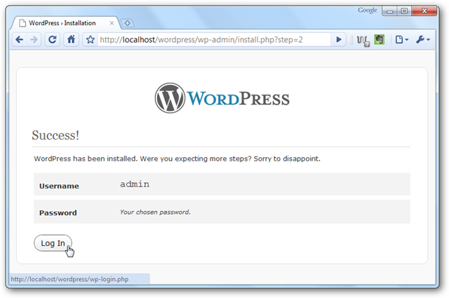
Task: Minimize the browser window
Action: pos(390,11)
